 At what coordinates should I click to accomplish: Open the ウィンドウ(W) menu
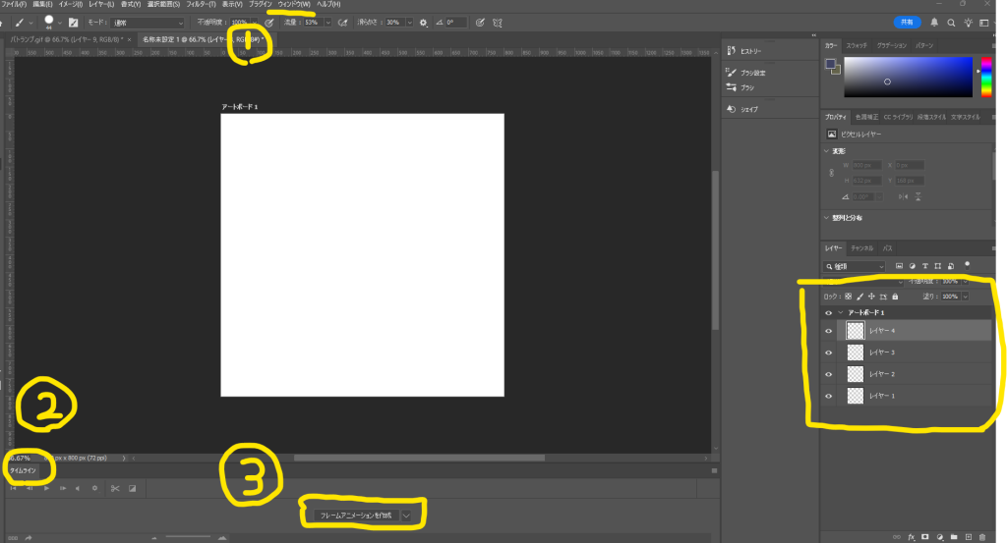click(293, 5)
